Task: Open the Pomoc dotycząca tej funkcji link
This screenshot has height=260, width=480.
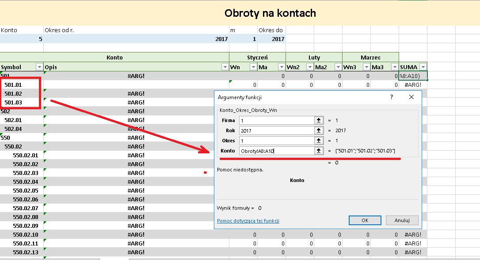Action: (248, 221)
